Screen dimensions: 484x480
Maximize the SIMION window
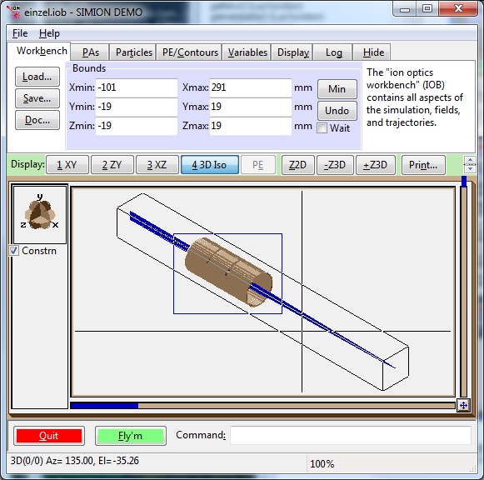click(427, 8)
